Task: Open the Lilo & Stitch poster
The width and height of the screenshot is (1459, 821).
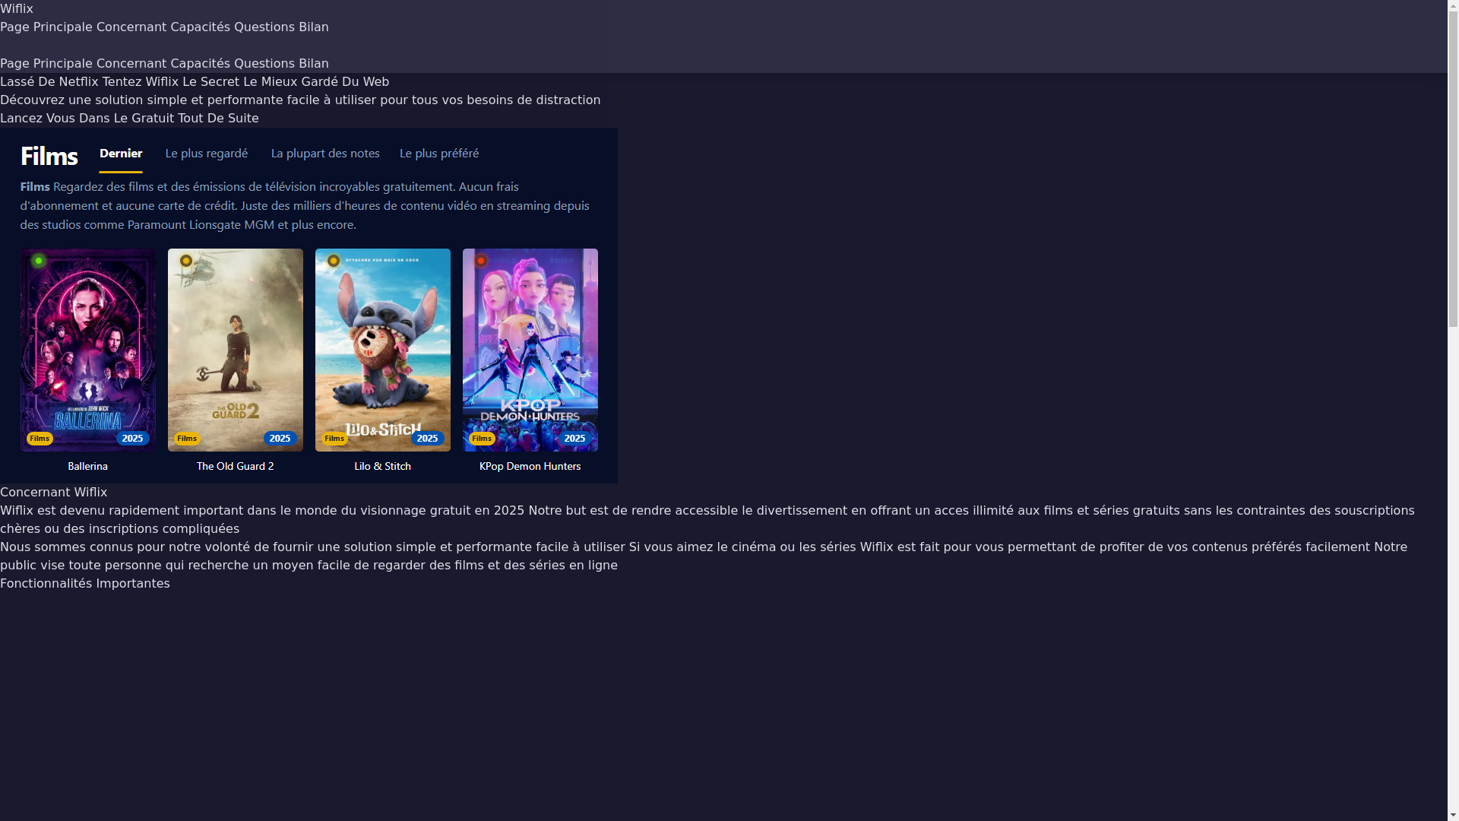Action: click(x=383, y=350)
